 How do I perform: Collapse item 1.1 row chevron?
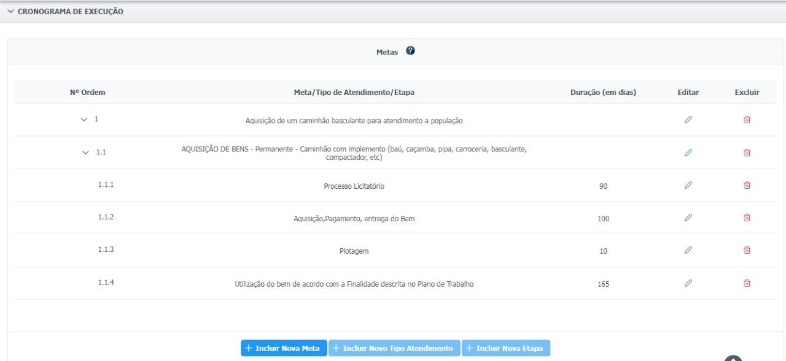(x=85, y=153)
